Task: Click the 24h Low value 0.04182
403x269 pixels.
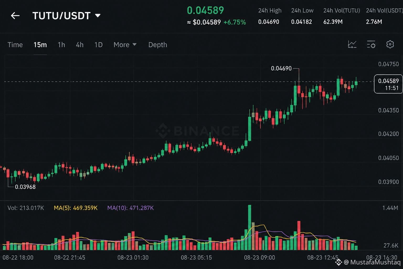Action: (301, 22)
